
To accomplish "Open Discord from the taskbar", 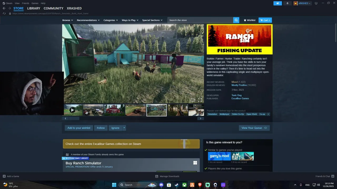I will click(x=161, y=185).
